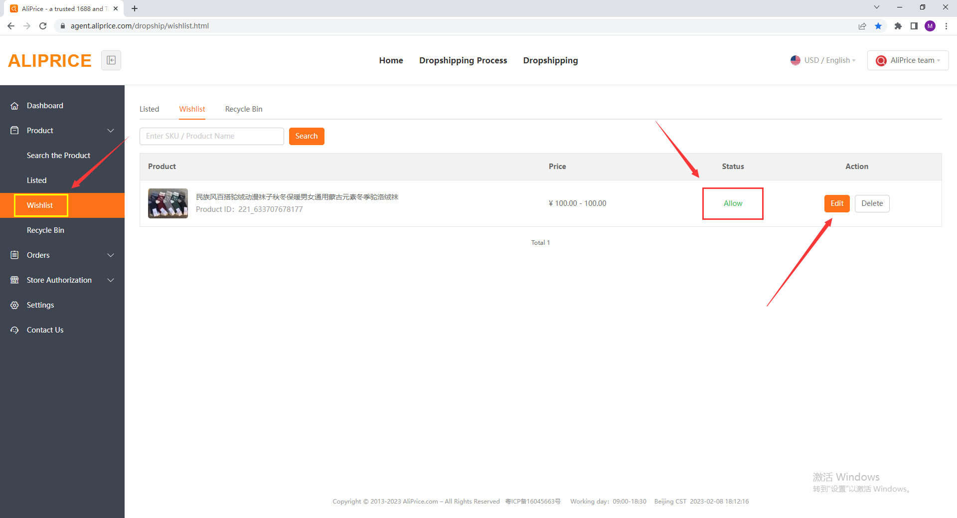Go back with browser back arrow
The width and height of the screenshot is (957, 518).
[x=11, y=26]
